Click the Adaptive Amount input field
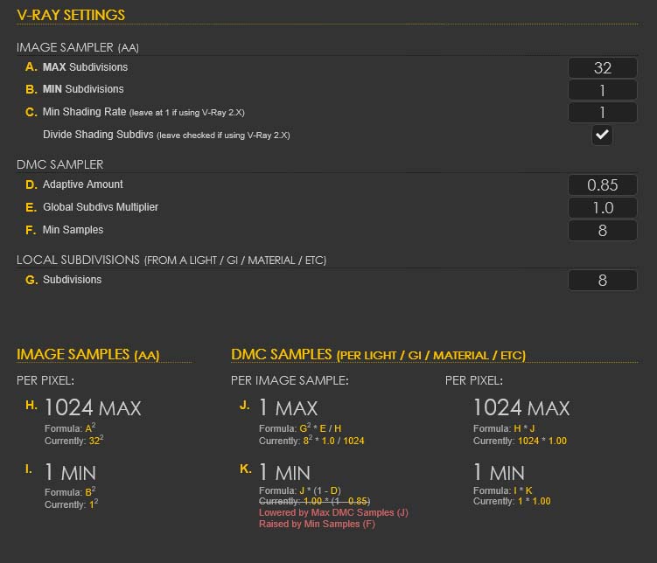The image size is (657, 563). click(x=602, y=185)
